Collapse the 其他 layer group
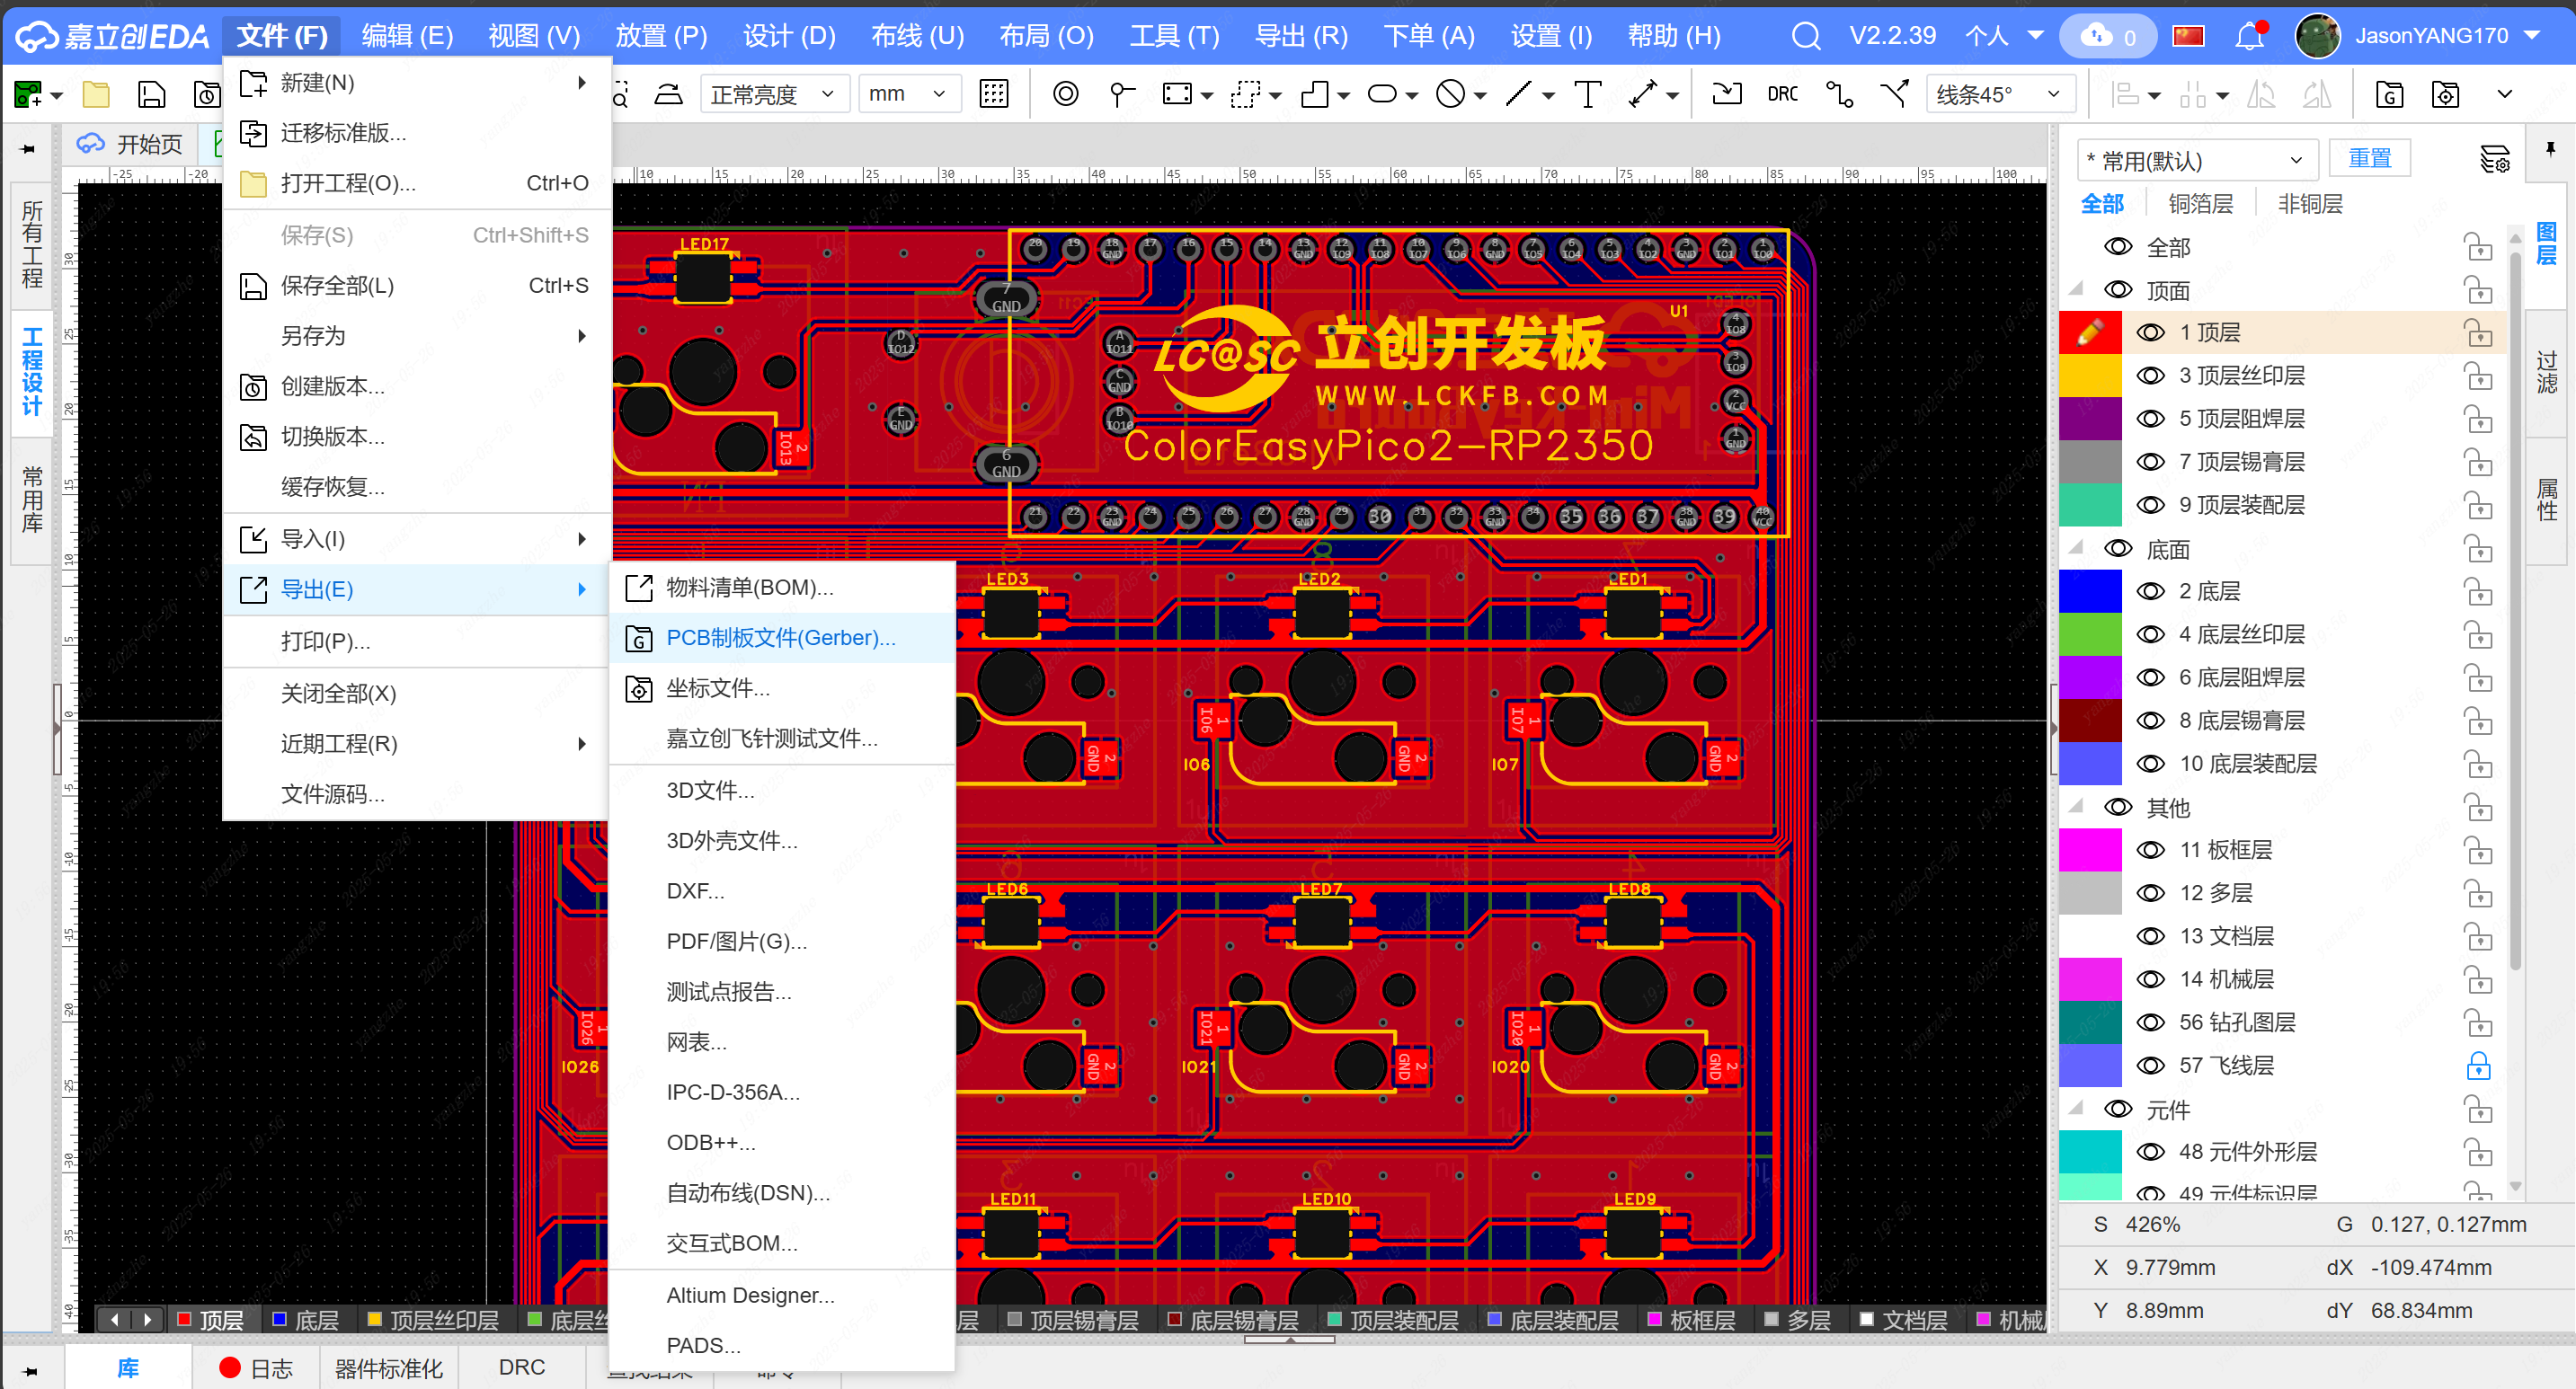The height and width of the screenshot is (1389, 2576). (x=2077, y=807)
